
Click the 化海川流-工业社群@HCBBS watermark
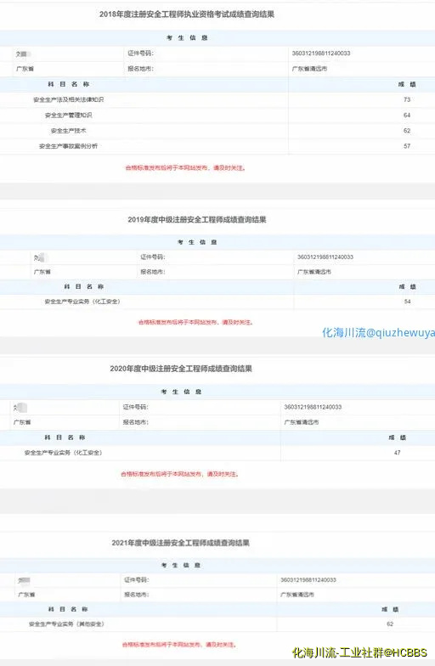point(359,652)
